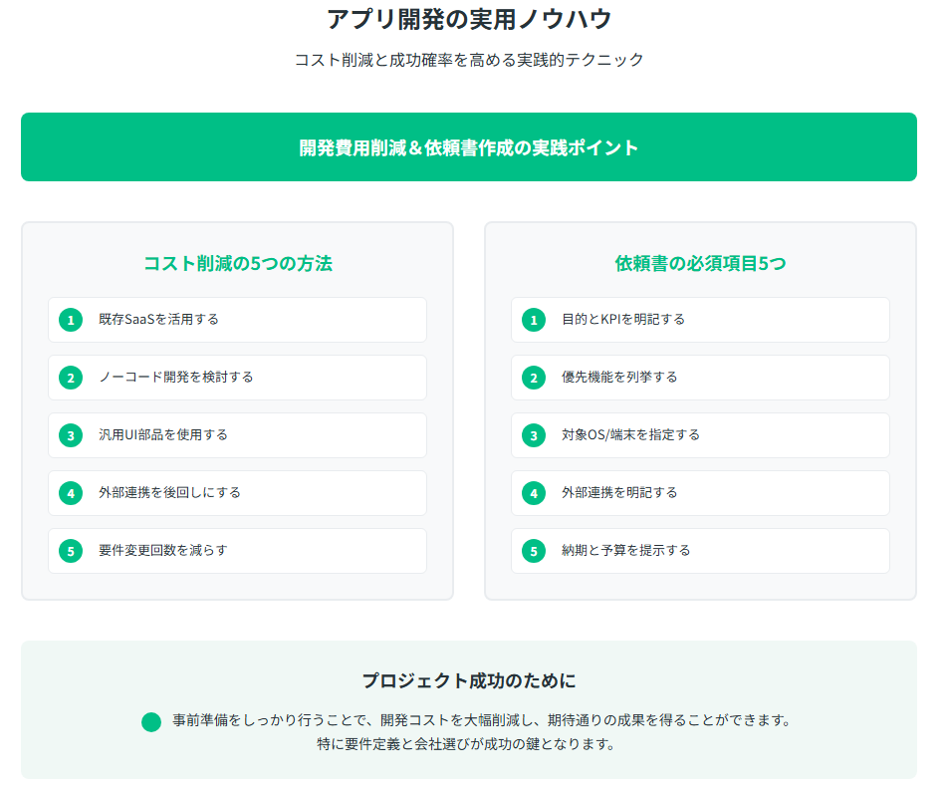The width and height of the screenshot is (948, 790).
Task: Click the number 2 badge next to 優先機能を列挙する
Action: [534, 378]
